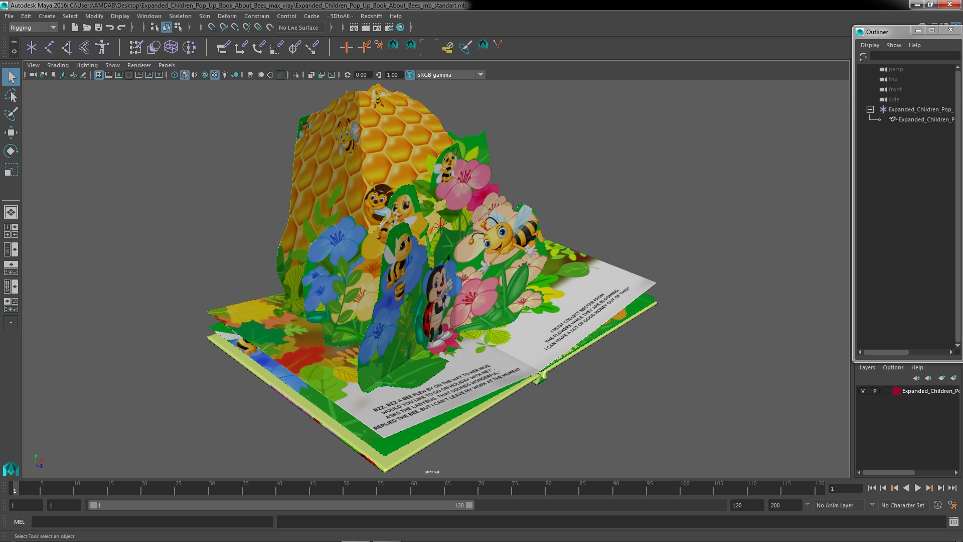This screenshot has width=963, height=542.
Task: Toggle snap to grids
Action: point(212,28)
